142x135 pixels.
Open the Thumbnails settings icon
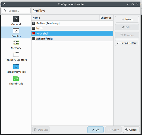click(16, 79)
